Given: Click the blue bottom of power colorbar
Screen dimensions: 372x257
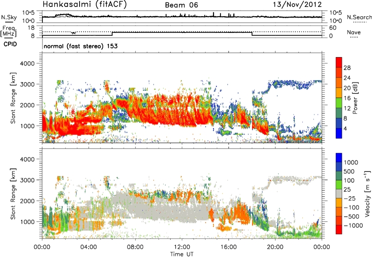Looking at the screenshot, I should click(x=339, y=133).
